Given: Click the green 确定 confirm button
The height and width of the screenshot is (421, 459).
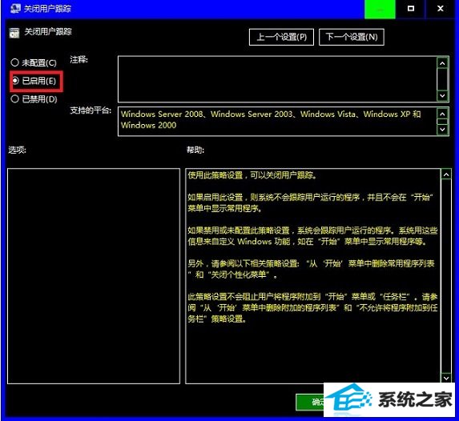Looking at the screenshot, I should (x=310, y=402).
